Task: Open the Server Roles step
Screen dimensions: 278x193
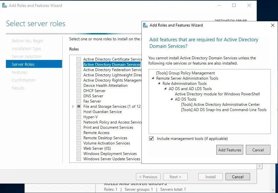Action: coord(34,64)
